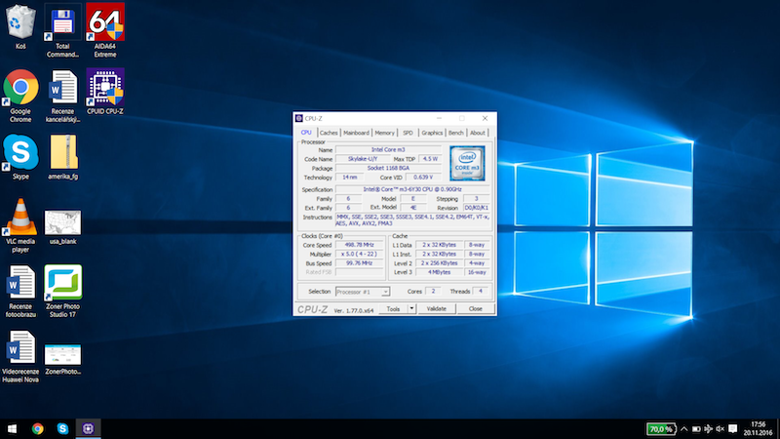
Task: Click the Tools button in CPU-Z
Action: tap(393, 309)
